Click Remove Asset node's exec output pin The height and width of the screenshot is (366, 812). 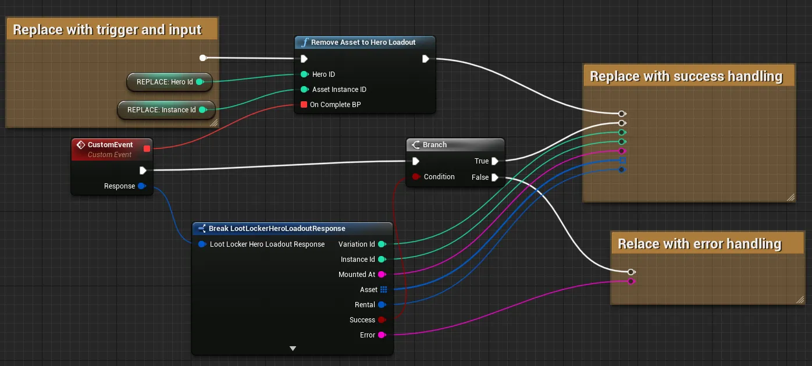pos(426,59)
